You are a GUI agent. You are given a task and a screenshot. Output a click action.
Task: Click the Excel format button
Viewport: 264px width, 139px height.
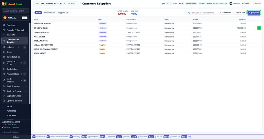(x=226, y=13)
